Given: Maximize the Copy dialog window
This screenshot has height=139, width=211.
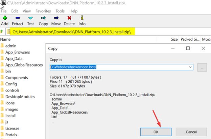Looking at the screenshot, I should pyautogui.click(x=188, y=48).
